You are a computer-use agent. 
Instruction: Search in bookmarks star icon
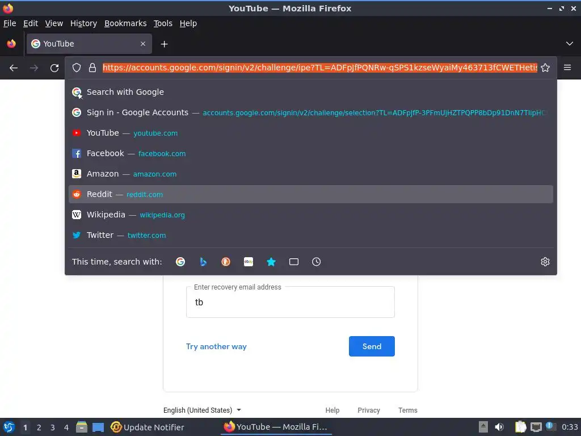[x=271, y=262]
